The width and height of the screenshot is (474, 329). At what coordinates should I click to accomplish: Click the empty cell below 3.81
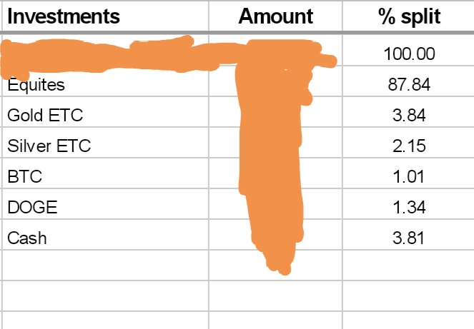(x=409, y=265)
